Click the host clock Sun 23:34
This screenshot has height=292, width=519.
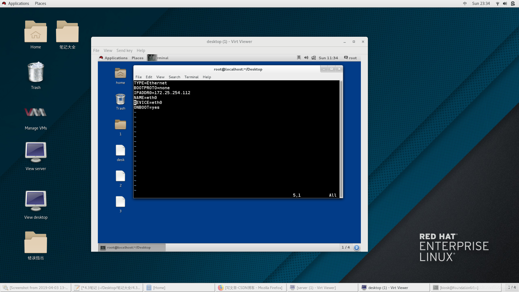coord(481,4)
